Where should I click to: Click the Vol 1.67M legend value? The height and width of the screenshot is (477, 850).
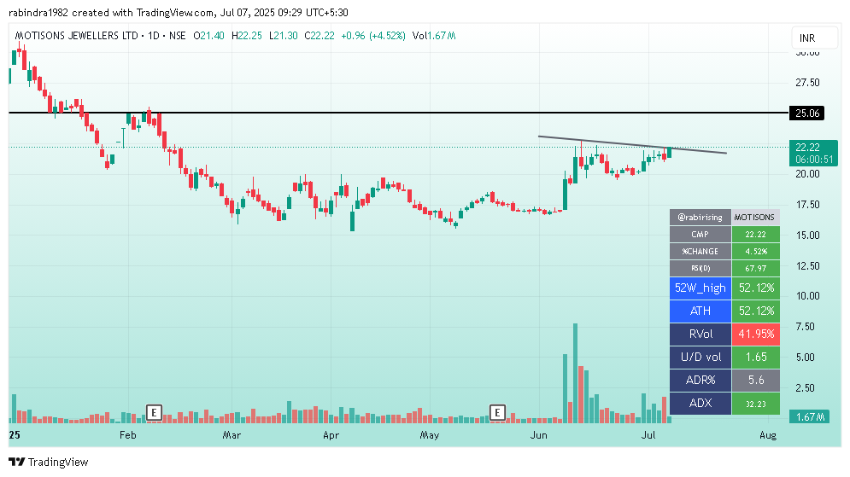pyautogui.click(x=434, y=36)
